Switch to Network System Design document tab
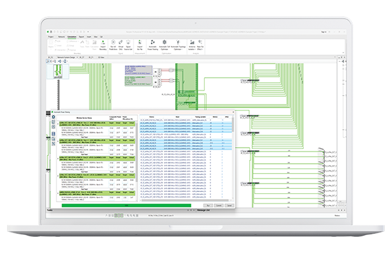The image size is (391, 253). 66,57
